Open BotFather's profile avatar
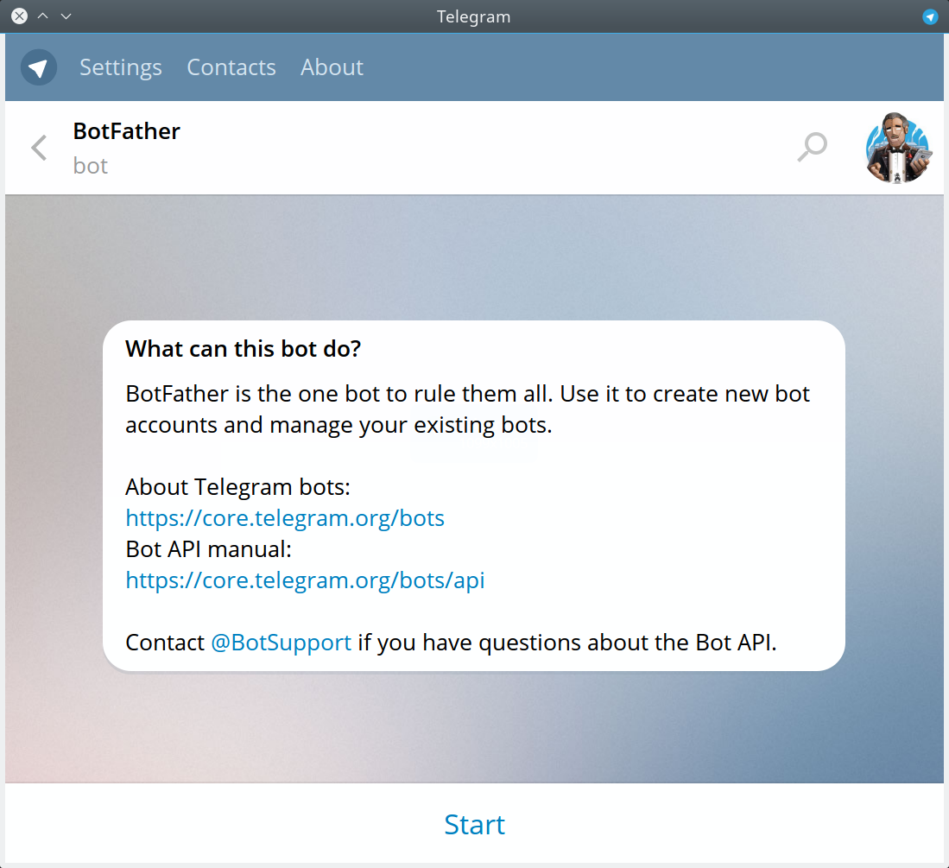The image size is (949, 868). [897, 148]
